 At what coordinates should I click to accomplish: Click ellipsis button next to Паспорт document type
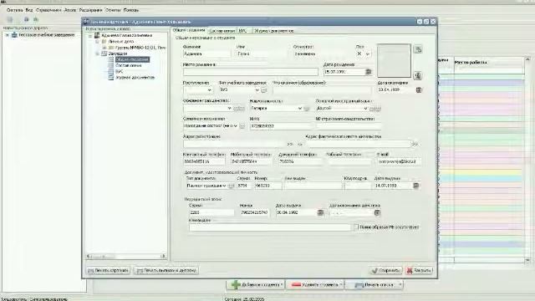(231, 186)
